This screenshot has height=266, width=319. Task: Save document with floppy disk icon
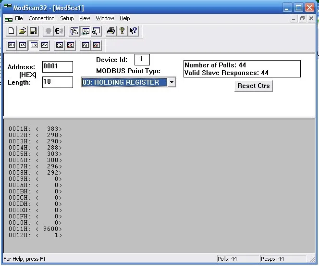(x=33, y=31)
